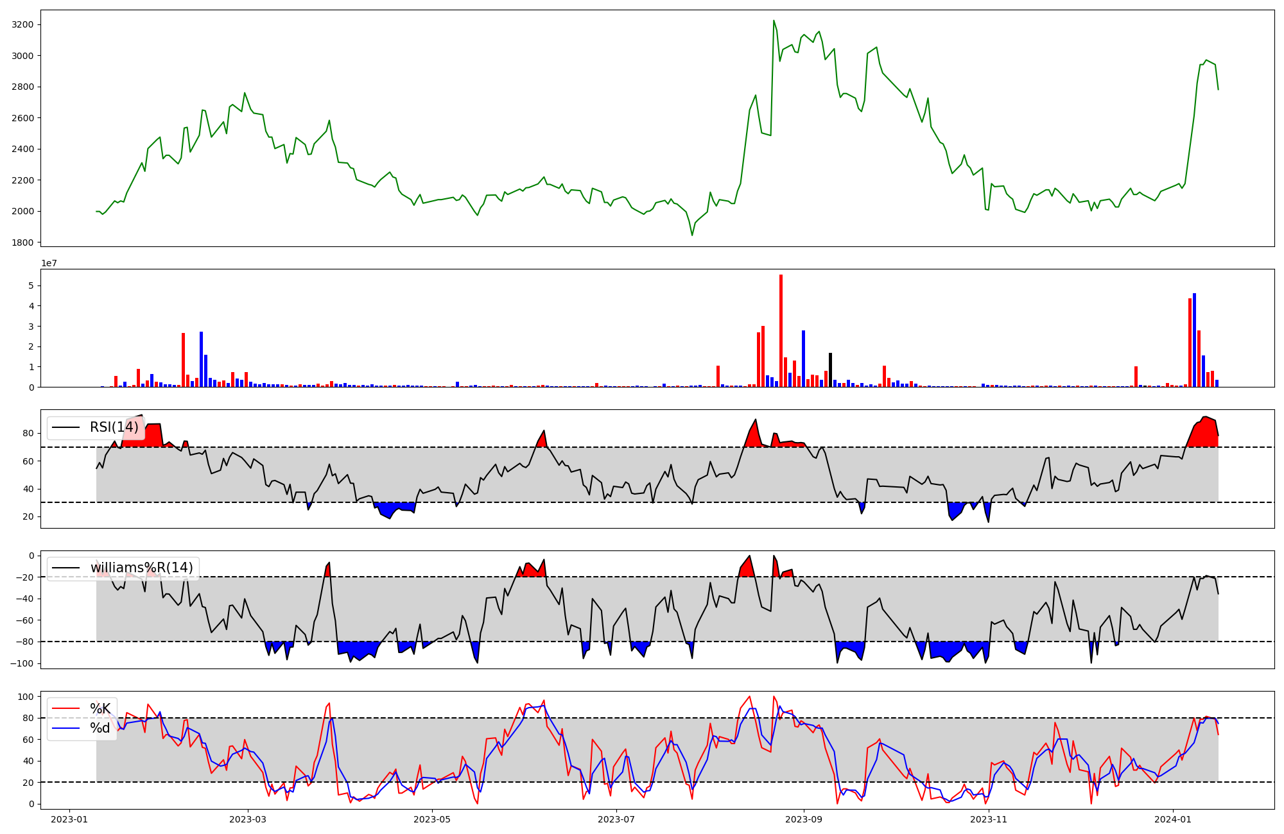
Task: Click the 2023-07 x-axis date label
Action: pos(616,819)
